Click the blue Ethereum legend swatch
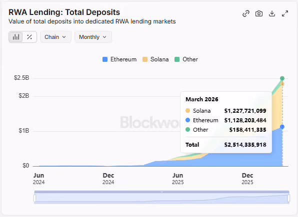This screenshot has height=217, width=298. 105,59
